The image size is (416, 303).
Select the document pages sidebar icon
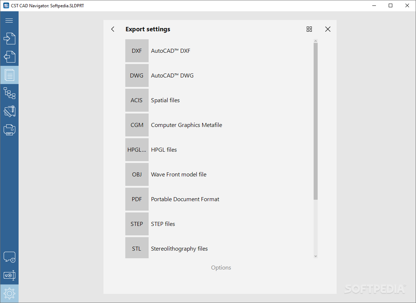click(9, 75)
